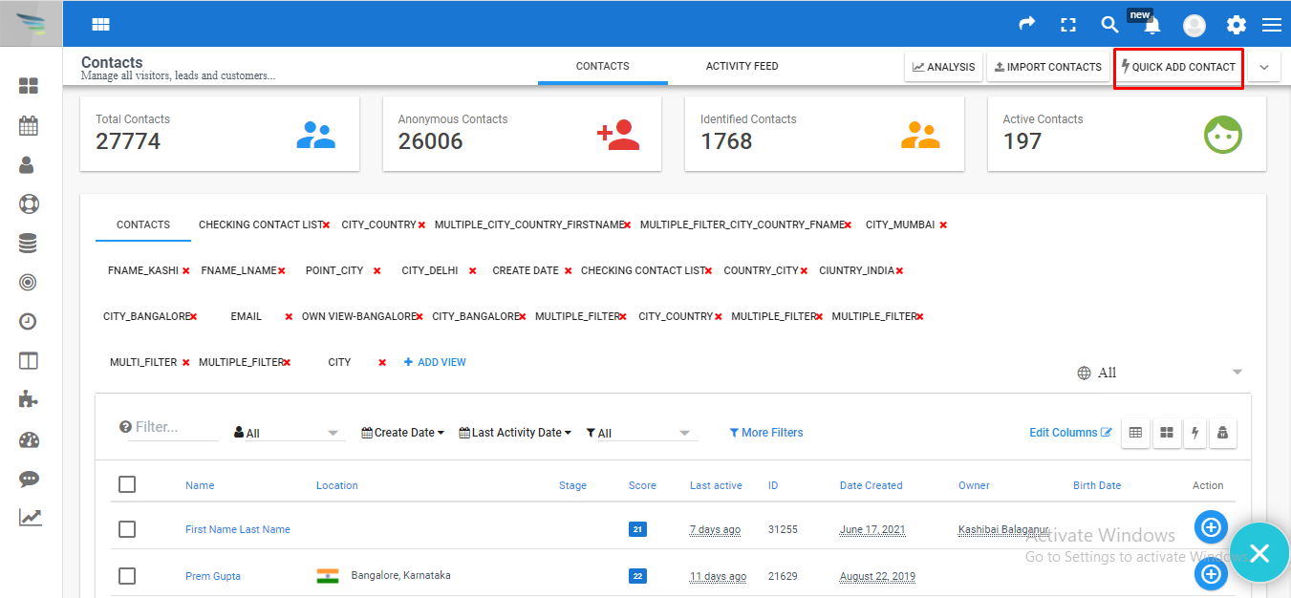Click Import Contacts button
This screenshot has width=1291, height=598.
1048,67
